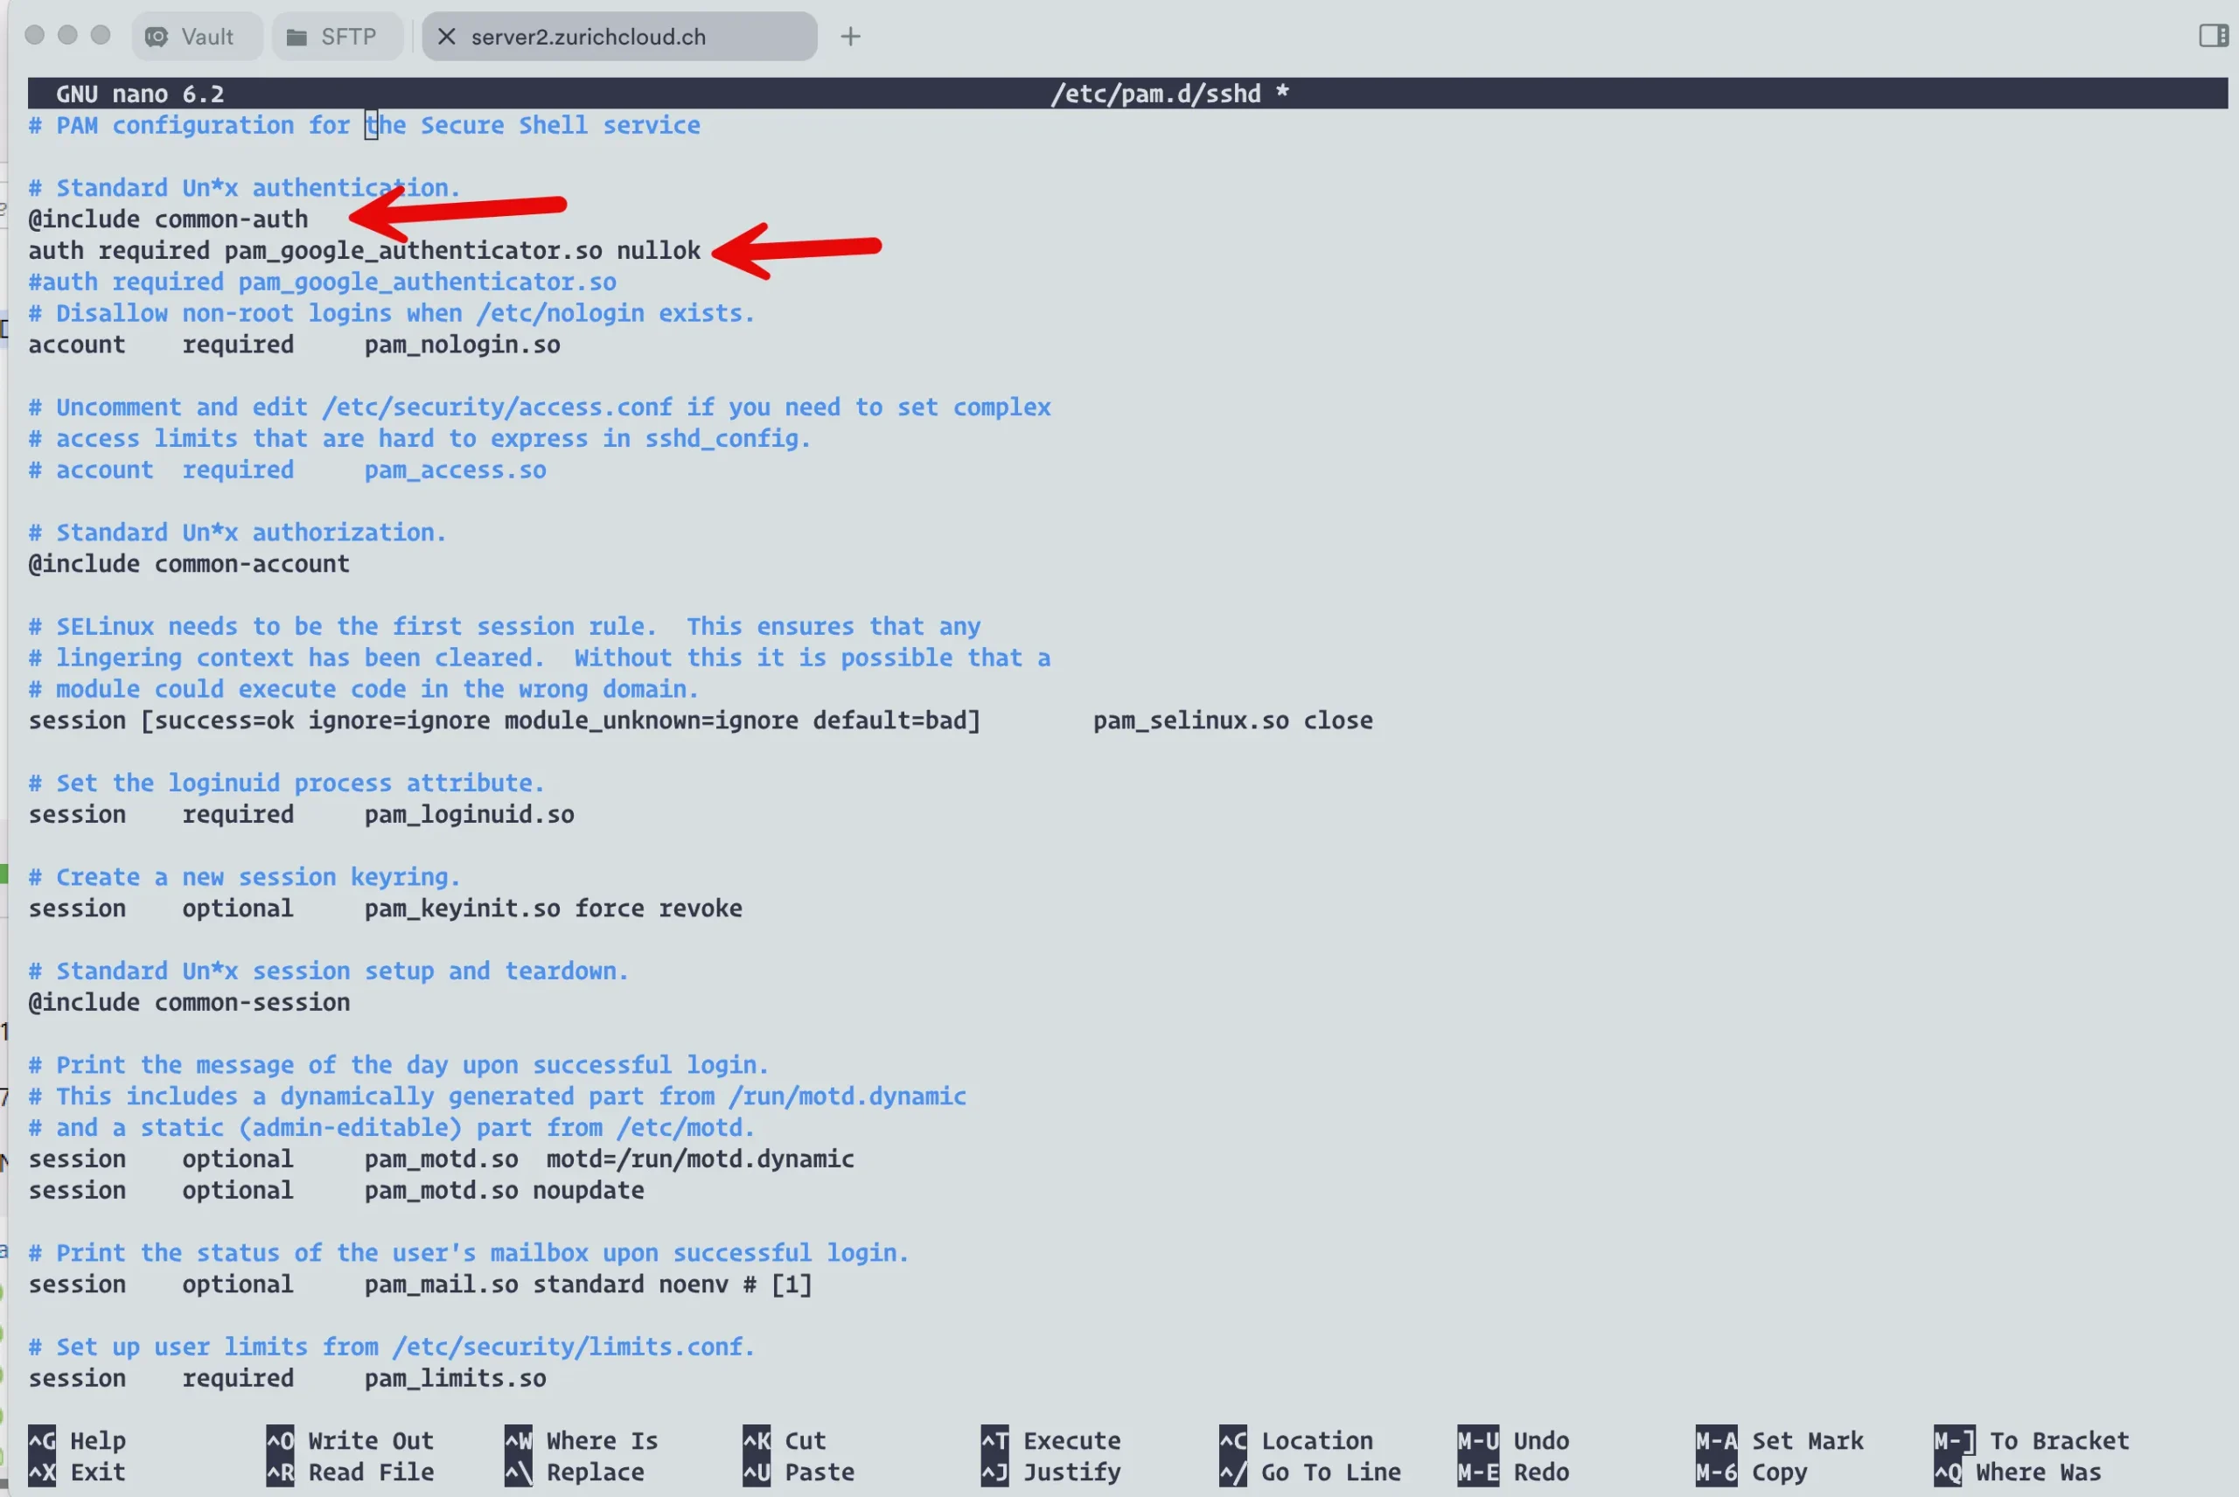Select Set Mark in the footer shortcuts

pos(1805,1441)
